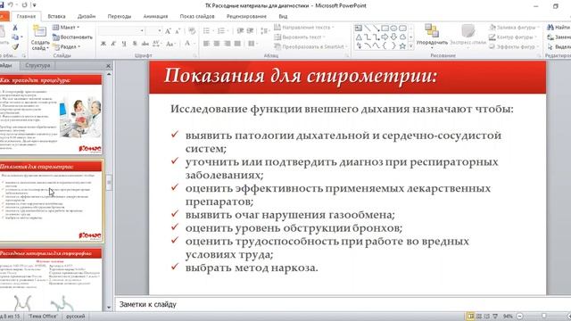Increase font size with large A icon

[x=168, y=31]
